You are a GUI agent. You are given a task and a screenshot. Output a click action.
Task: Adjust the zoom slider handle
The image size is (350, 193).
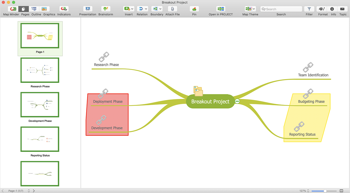tap(325, 191)
